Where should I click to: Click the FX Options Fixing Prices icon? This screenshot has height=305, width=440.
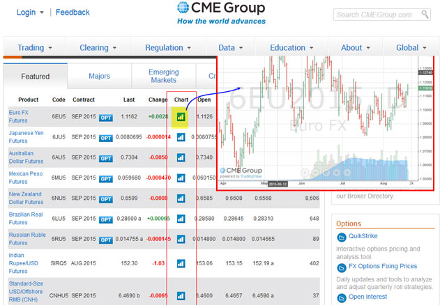342,268
